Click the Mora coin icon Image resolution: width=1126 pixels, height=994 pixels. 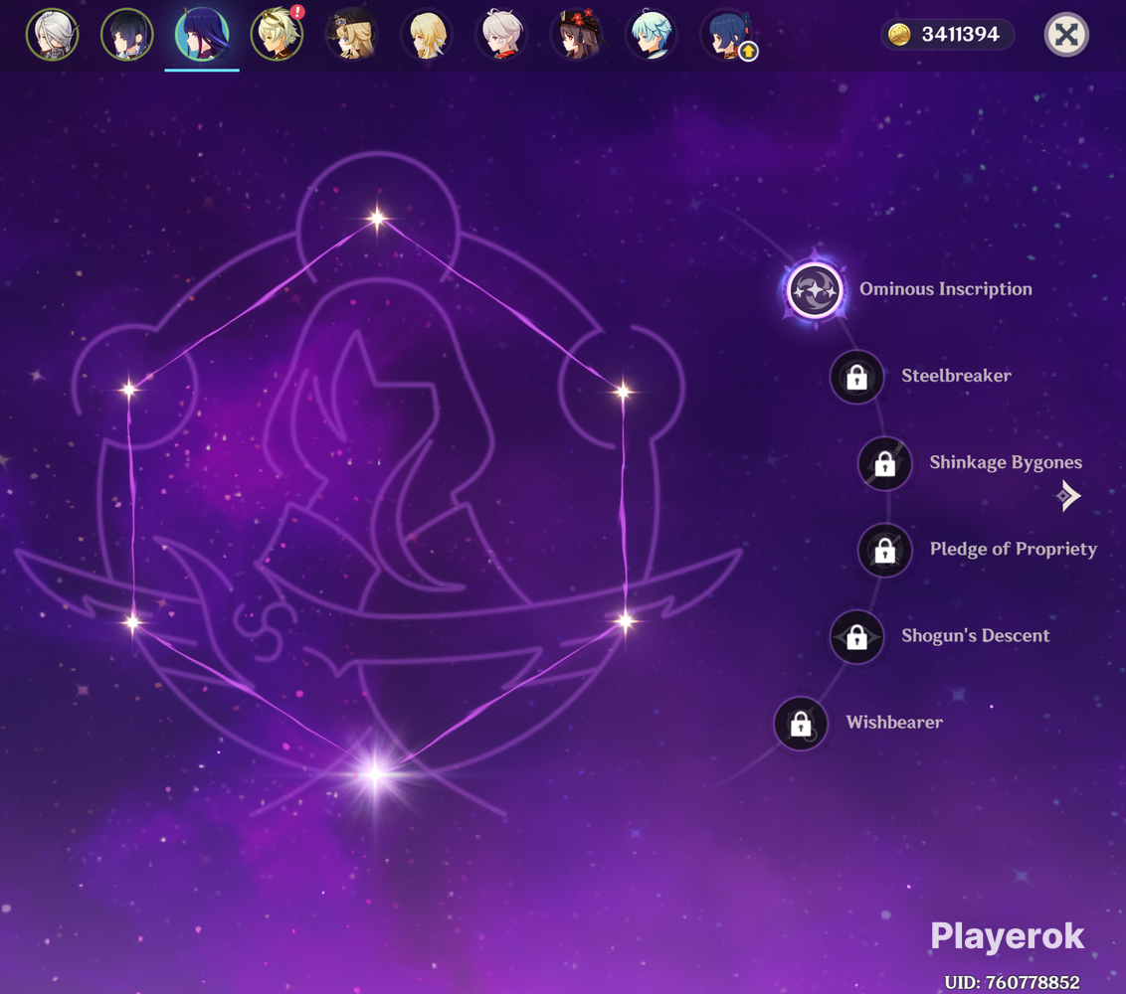tap(899, 34)
